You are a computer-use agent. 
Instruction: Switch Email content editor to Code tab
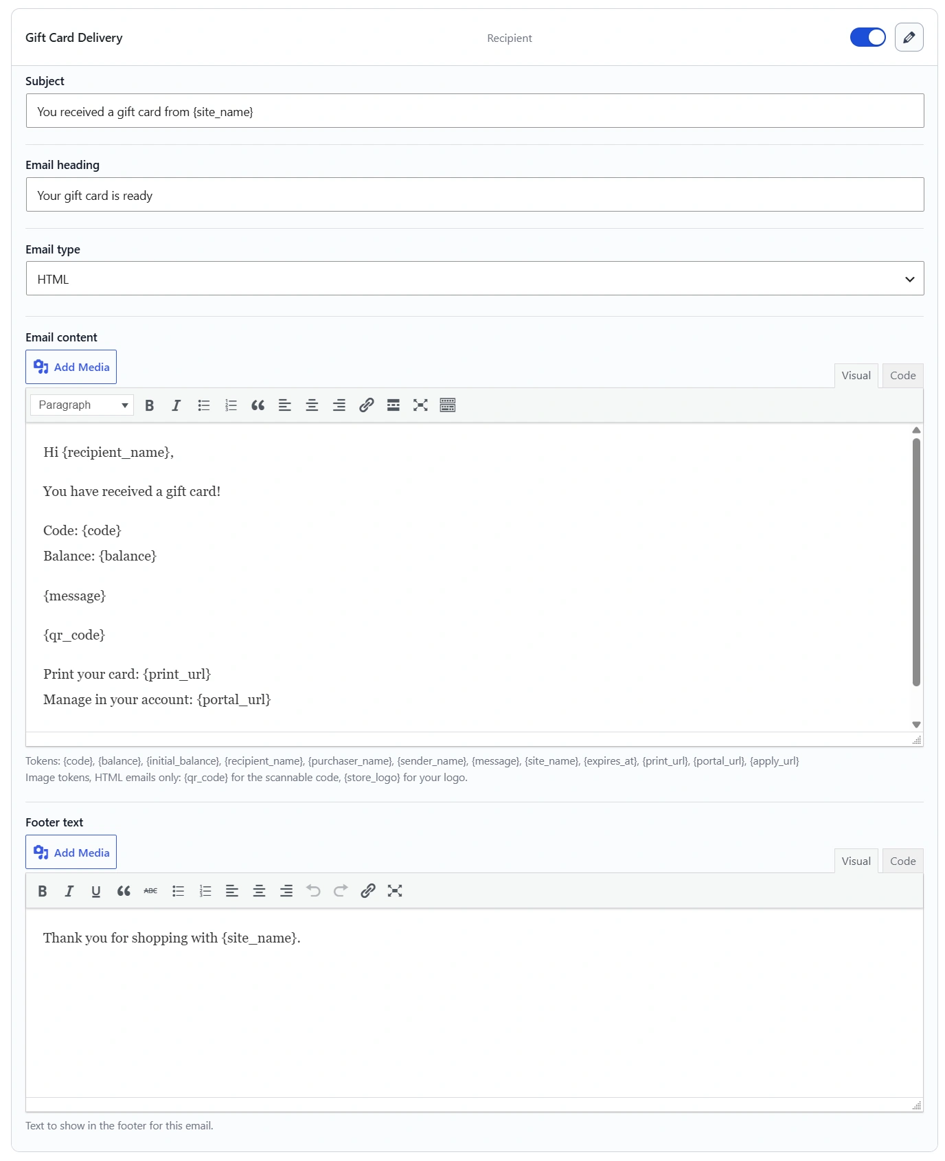click(902, 375)
